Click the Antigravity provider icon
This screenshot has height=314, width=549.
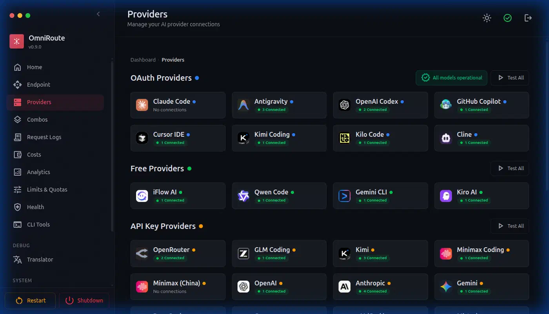[x=244, y=105]
